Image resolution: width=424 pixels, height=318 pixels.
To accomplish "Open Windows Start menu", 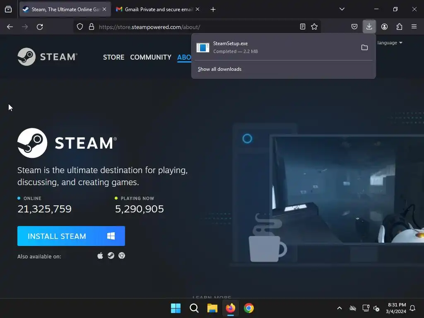I will tap(176, 308).
